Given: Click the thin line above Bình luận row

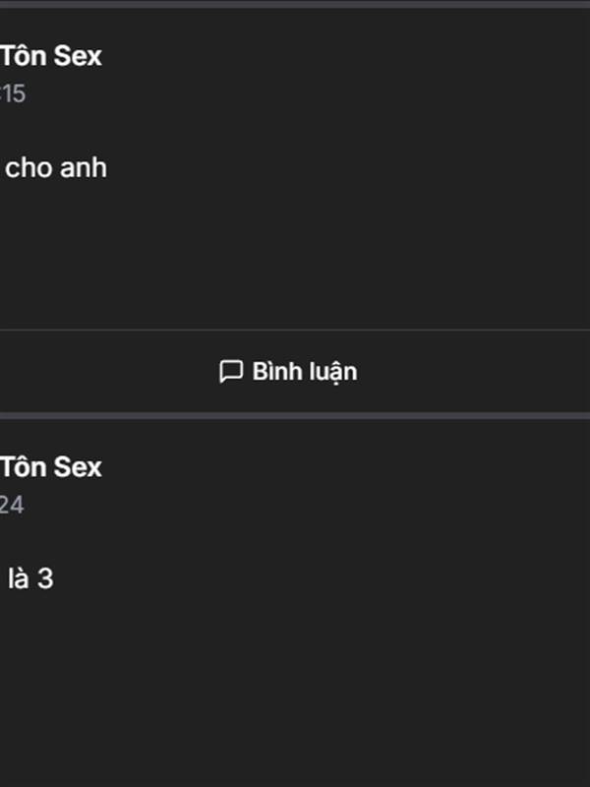Looking at the screenshot, I should coord(295,330).
